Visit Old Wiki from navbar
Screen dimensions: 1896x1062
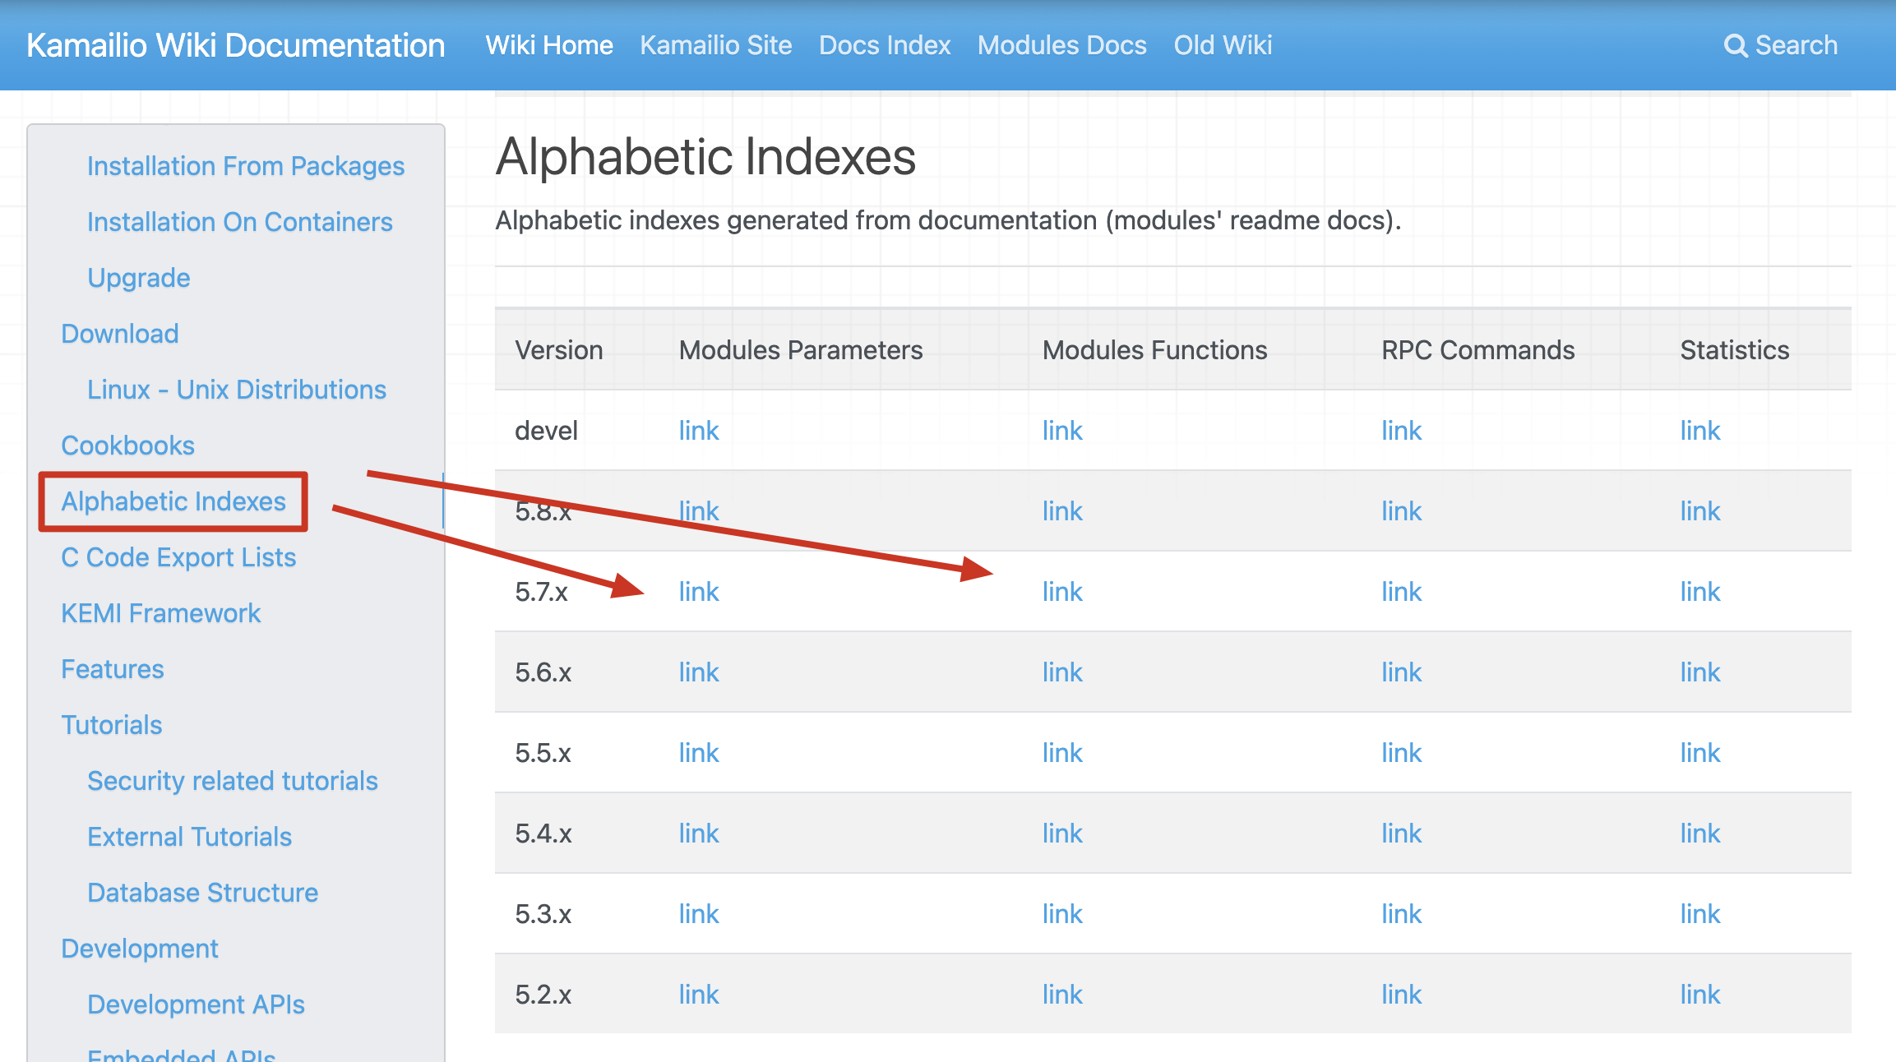pyautogui.click(x=1223, y=46)
